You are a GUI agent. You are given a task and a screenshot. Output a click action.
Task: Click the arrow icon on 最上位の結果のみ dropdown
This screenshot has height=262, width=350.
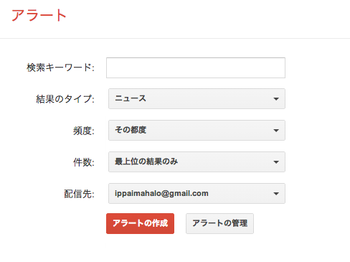point(276,162)
